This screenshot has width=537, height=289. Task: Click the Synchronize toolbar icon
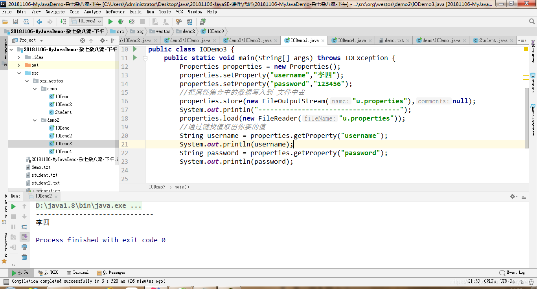coord(26,22)
